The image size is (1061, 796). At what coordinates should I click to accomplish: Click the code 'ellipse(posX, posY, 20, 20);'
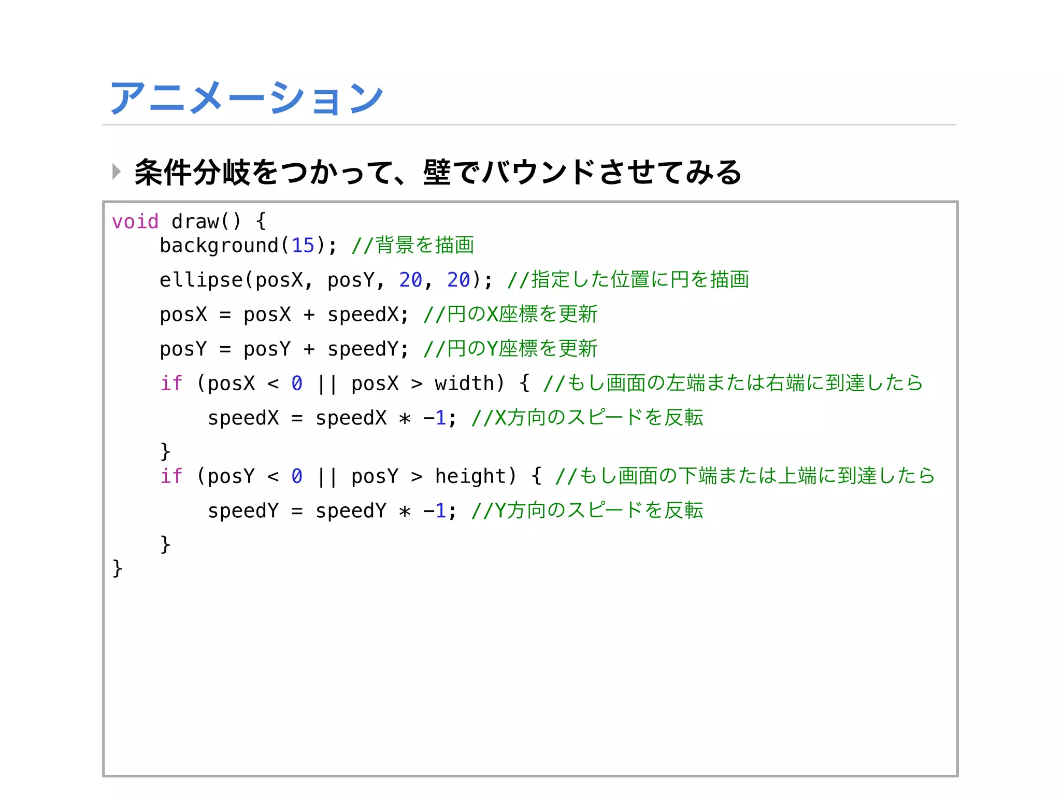click(326, 280)
